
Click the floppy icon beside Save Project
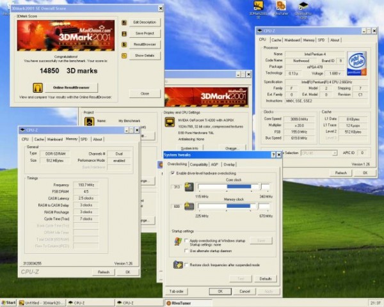coord(124,34)
